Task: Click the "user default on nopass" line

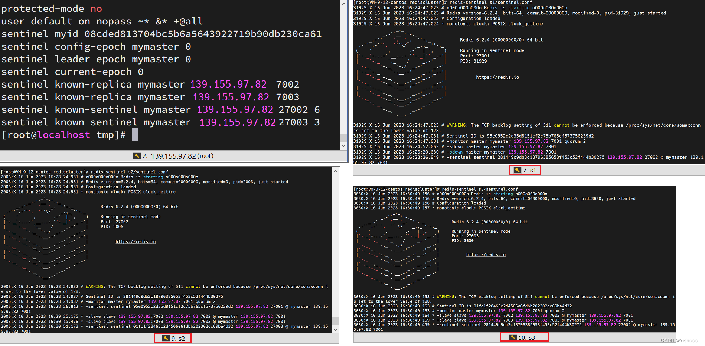Action: pyautogui.click(x=102, y=21)
